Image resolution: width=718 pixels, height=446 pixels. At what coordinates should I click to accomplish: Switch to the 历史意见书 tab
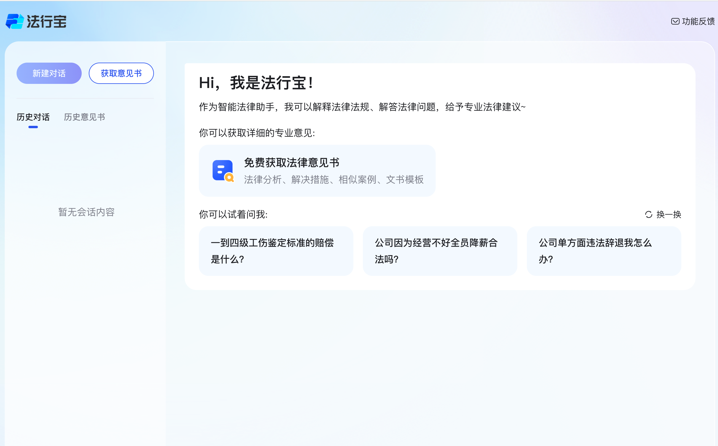(x=84, y=117)
